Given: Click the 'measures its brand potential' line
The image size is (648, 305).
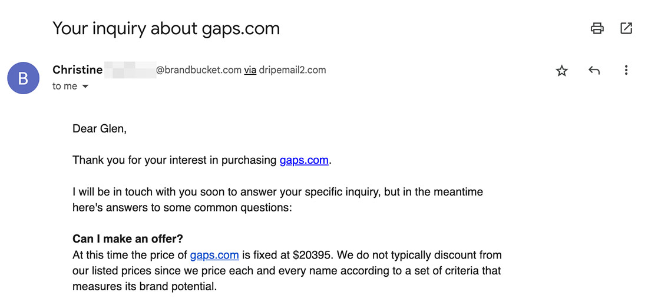Looking at the screenshot, I should pyautogui.click(x=145, y=286).
